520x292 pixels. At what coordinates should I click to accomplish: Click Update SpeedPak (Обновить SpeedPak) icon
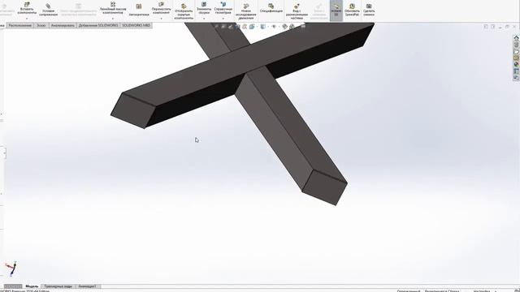[352, 10]
